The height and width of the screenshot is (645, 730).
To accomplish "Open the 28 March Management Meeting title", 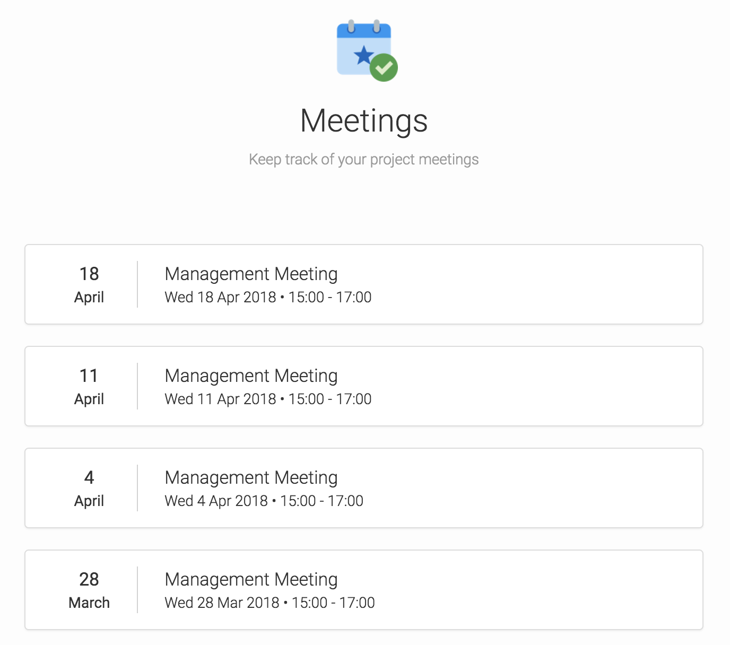I will coord(251,579).
